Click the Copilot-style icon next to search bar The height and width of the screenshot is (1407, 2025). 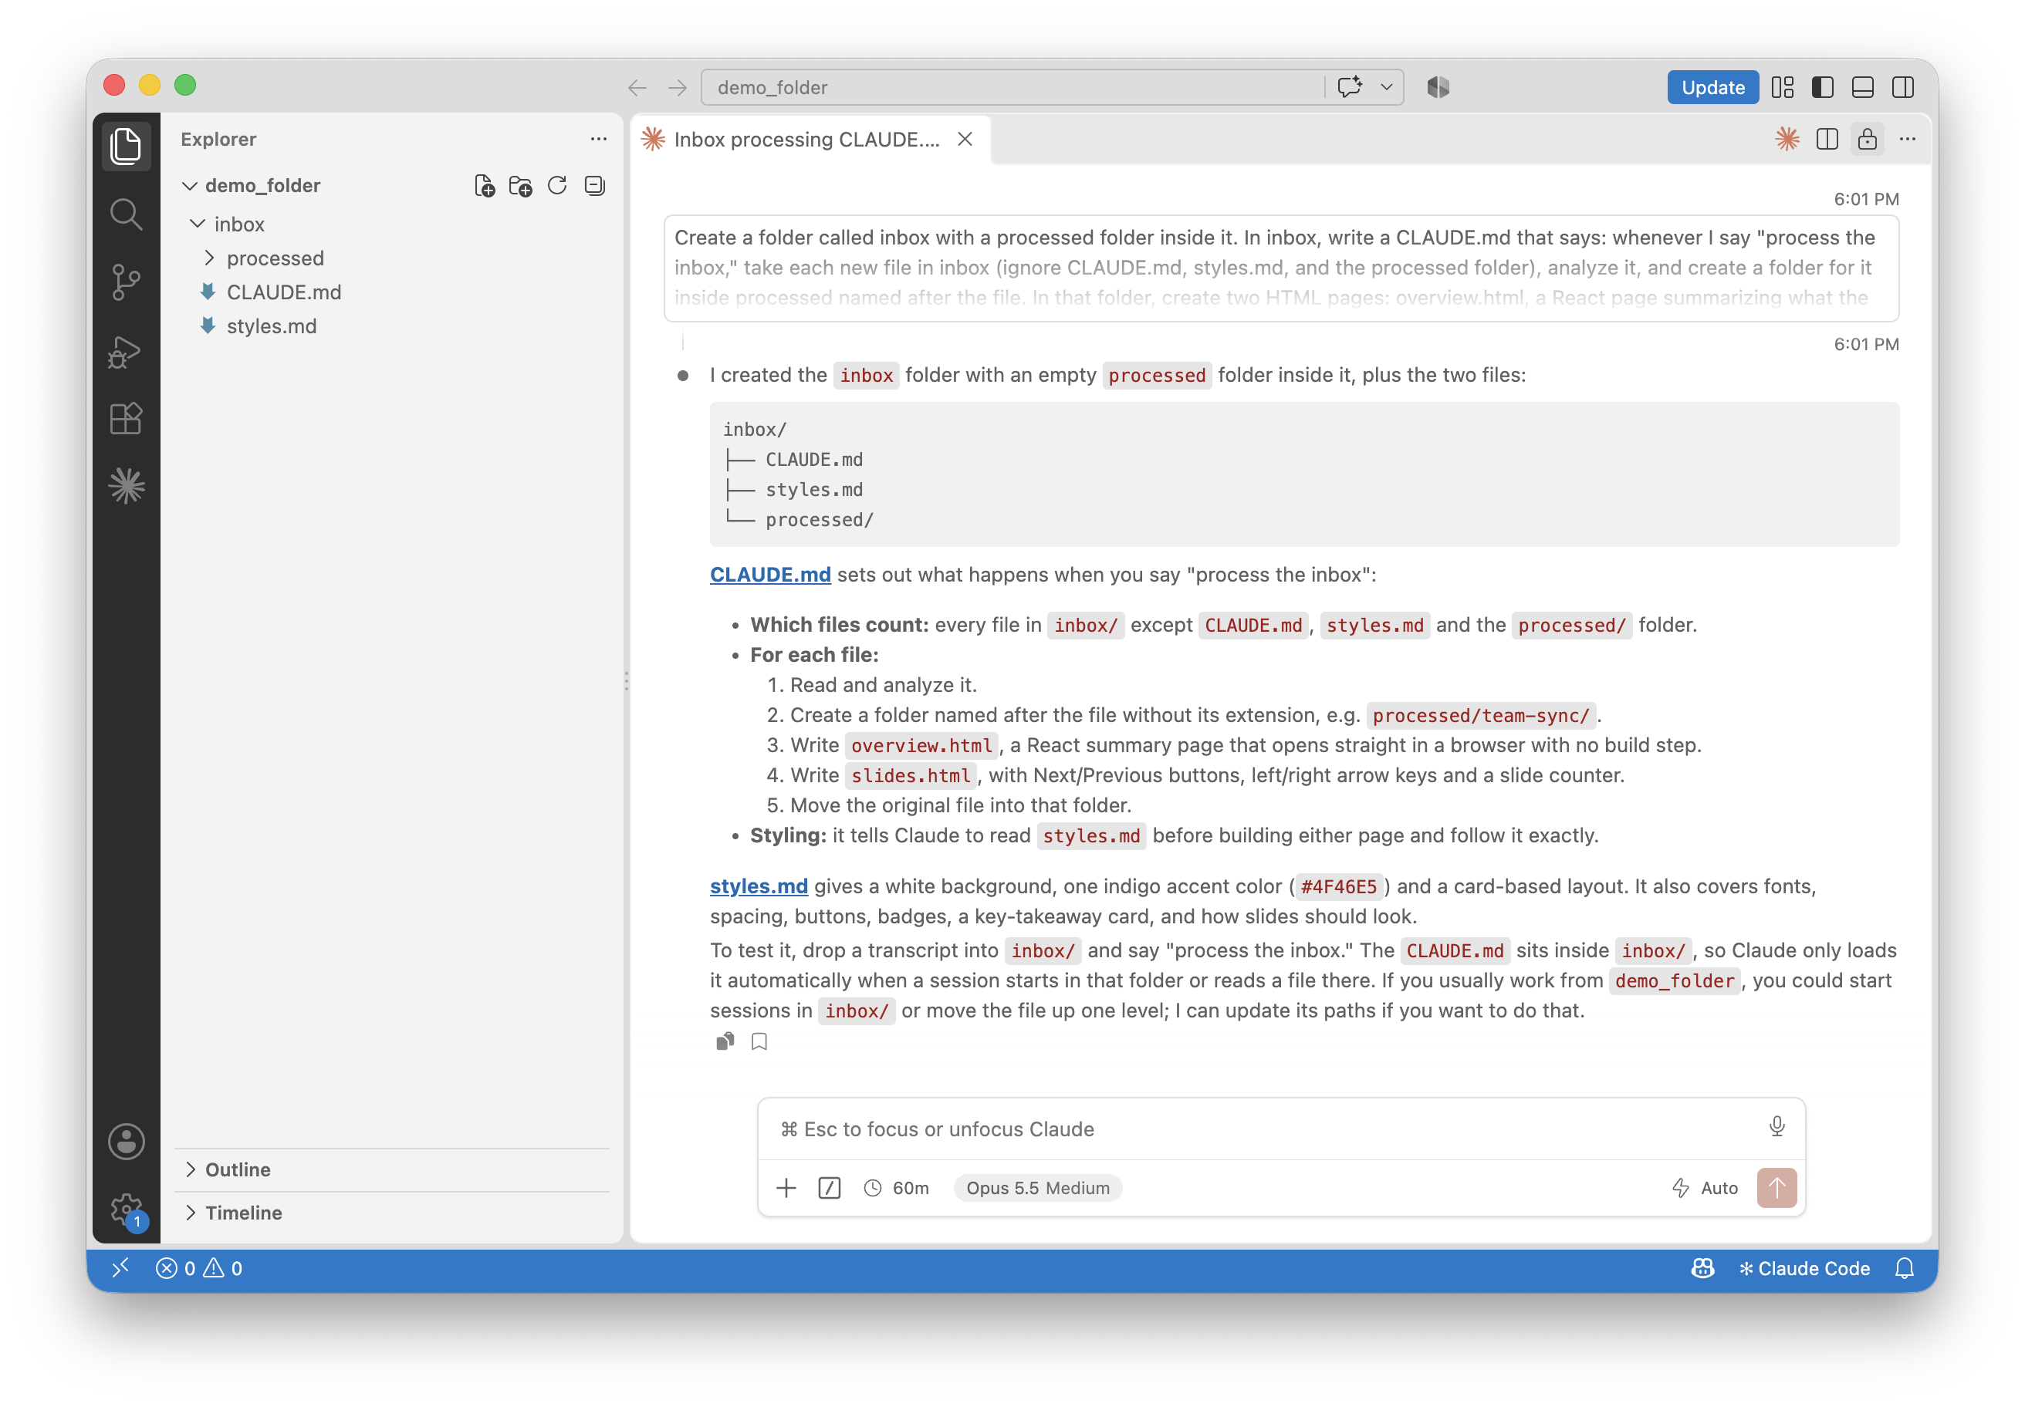coord(1438,87)
